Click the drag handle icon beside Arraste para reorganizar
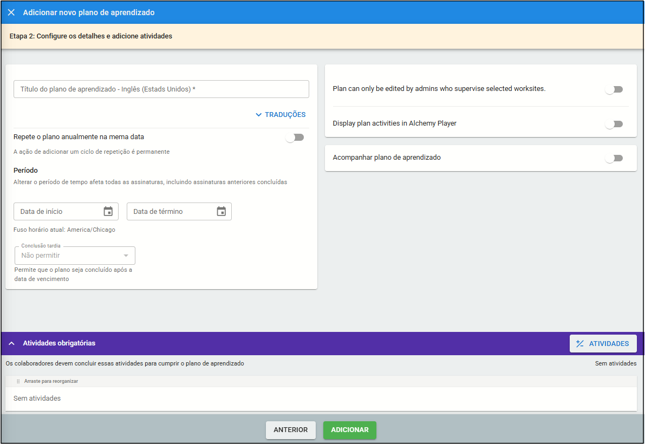645x444 pixels. click(x=18, y=382)
